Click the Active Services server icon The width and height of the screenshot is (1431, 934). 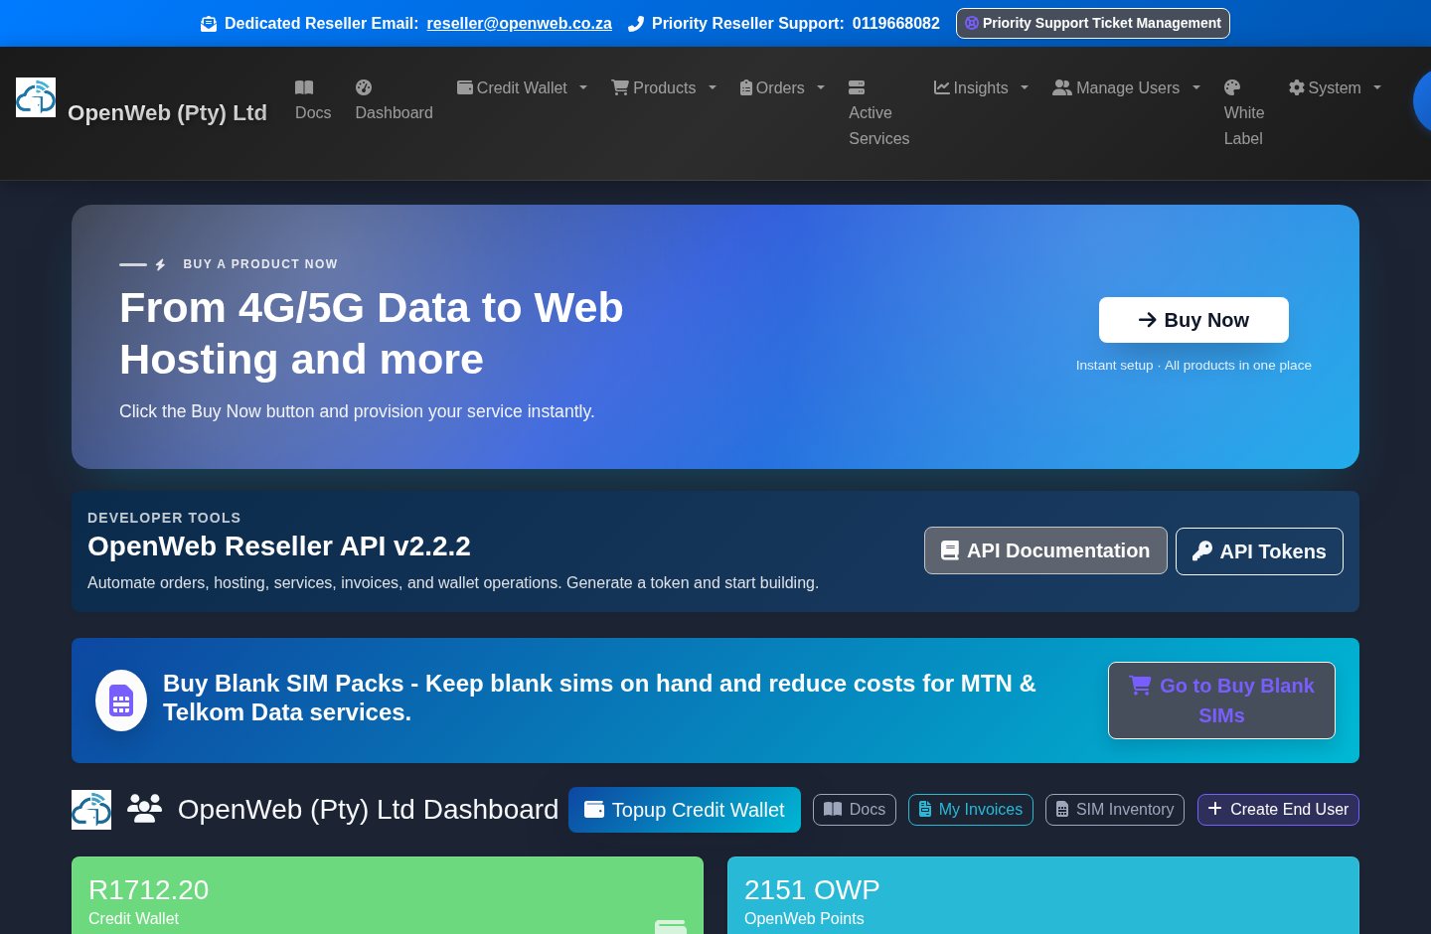tap(857, 87)
